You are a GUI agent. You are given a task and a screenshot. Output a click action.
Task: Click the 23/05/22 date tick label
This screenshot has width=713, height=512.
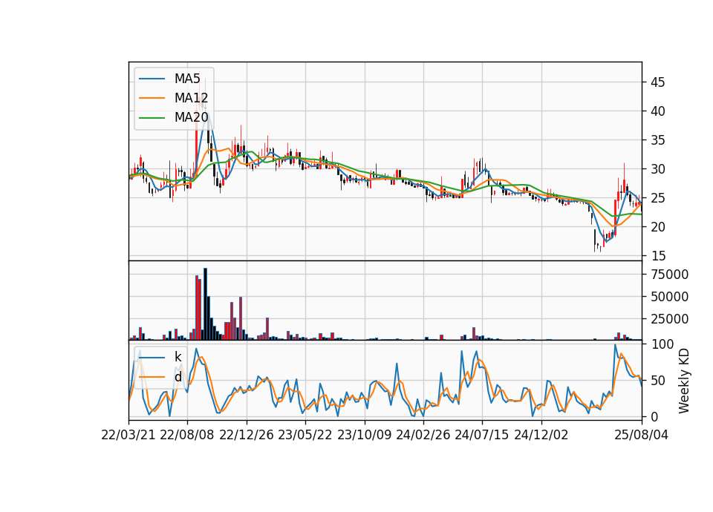coord(305,435)
